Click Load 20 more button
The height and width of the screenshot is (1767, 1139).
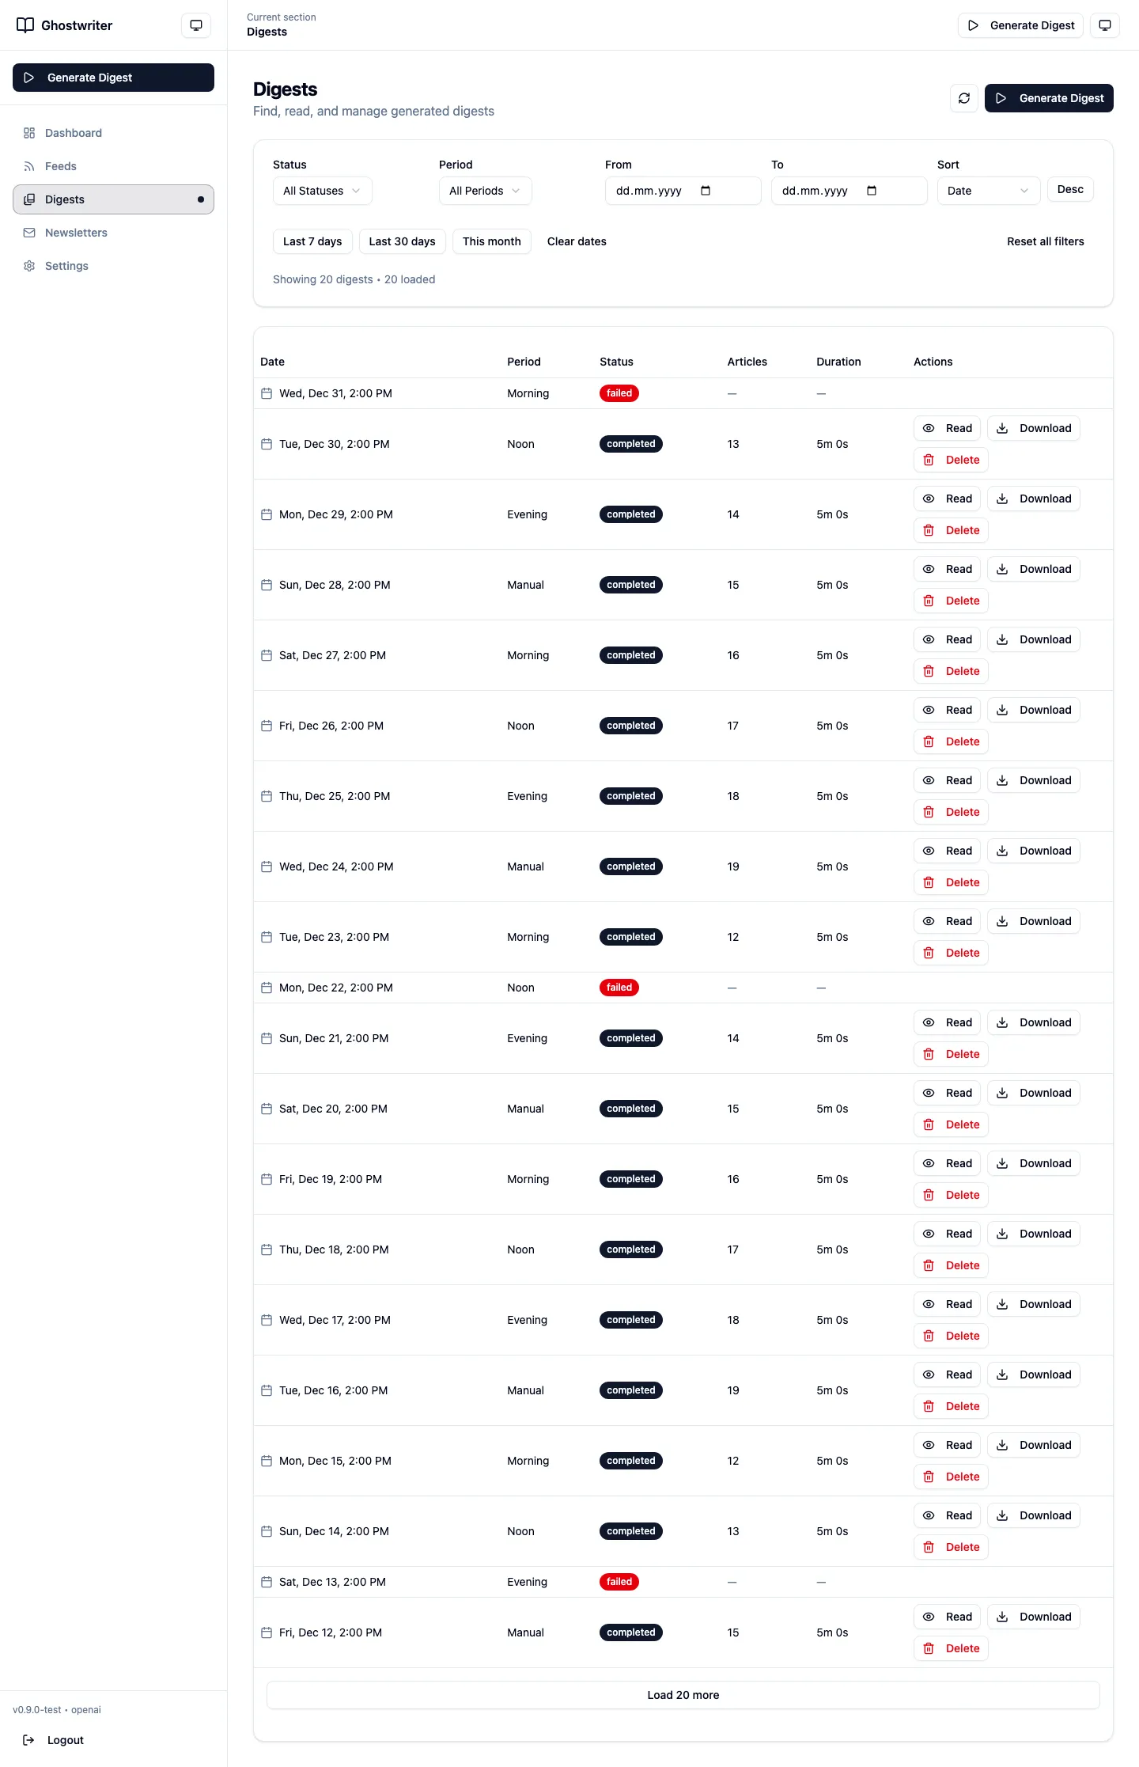click(683, 1695)
